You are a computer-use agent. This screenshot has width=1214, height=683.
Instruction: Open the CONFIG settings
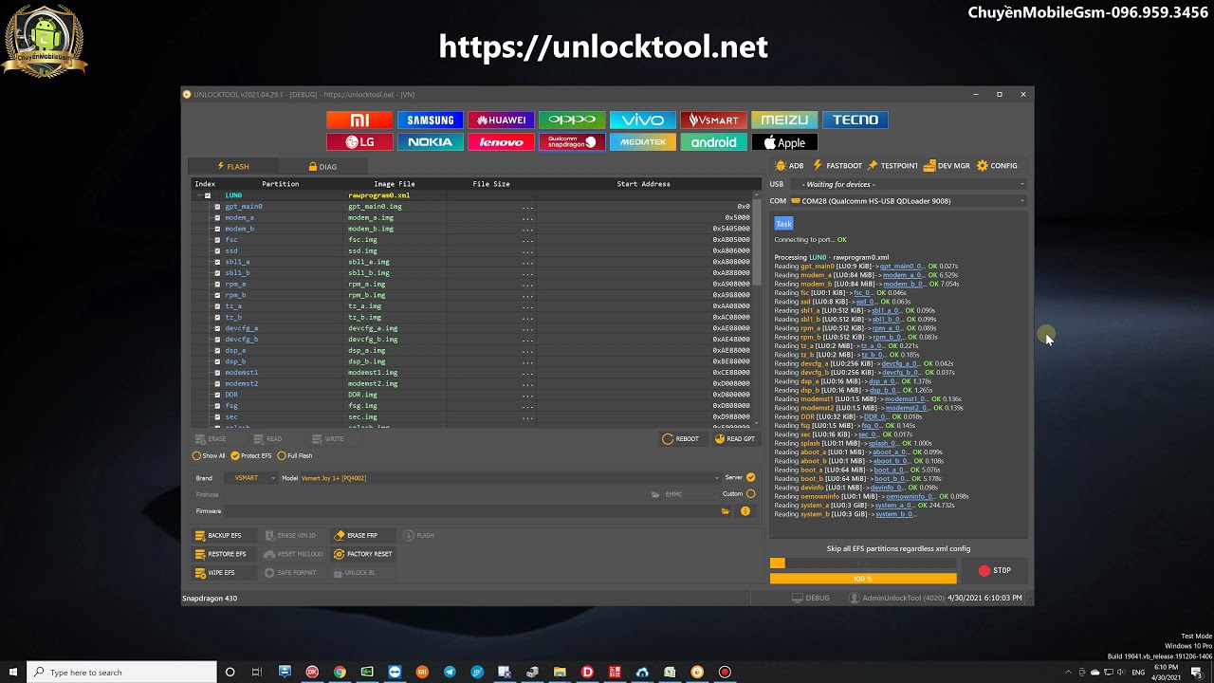997,165
